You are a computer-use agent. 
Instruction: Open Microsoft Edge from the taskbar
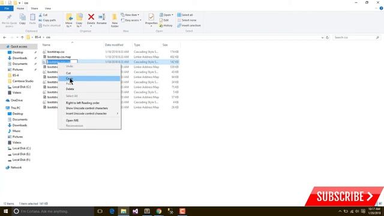point(112,211)
